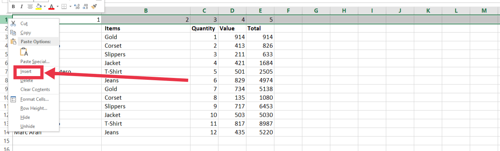Image resolution: width=500 pixels, height=151 pixels.
Task: Open Format Cells dialog from menu
Action: (34, 99)
